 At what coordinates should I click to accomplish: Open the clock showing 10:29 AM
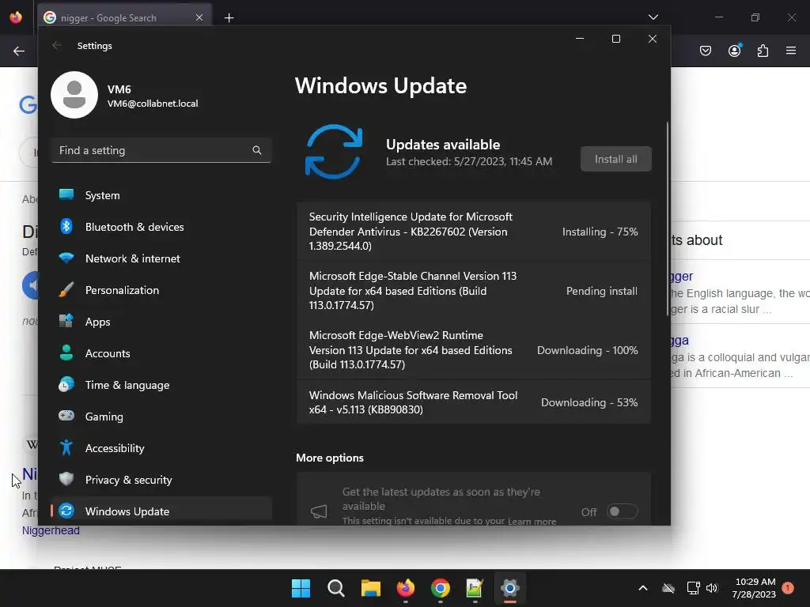tap(754, 588)
